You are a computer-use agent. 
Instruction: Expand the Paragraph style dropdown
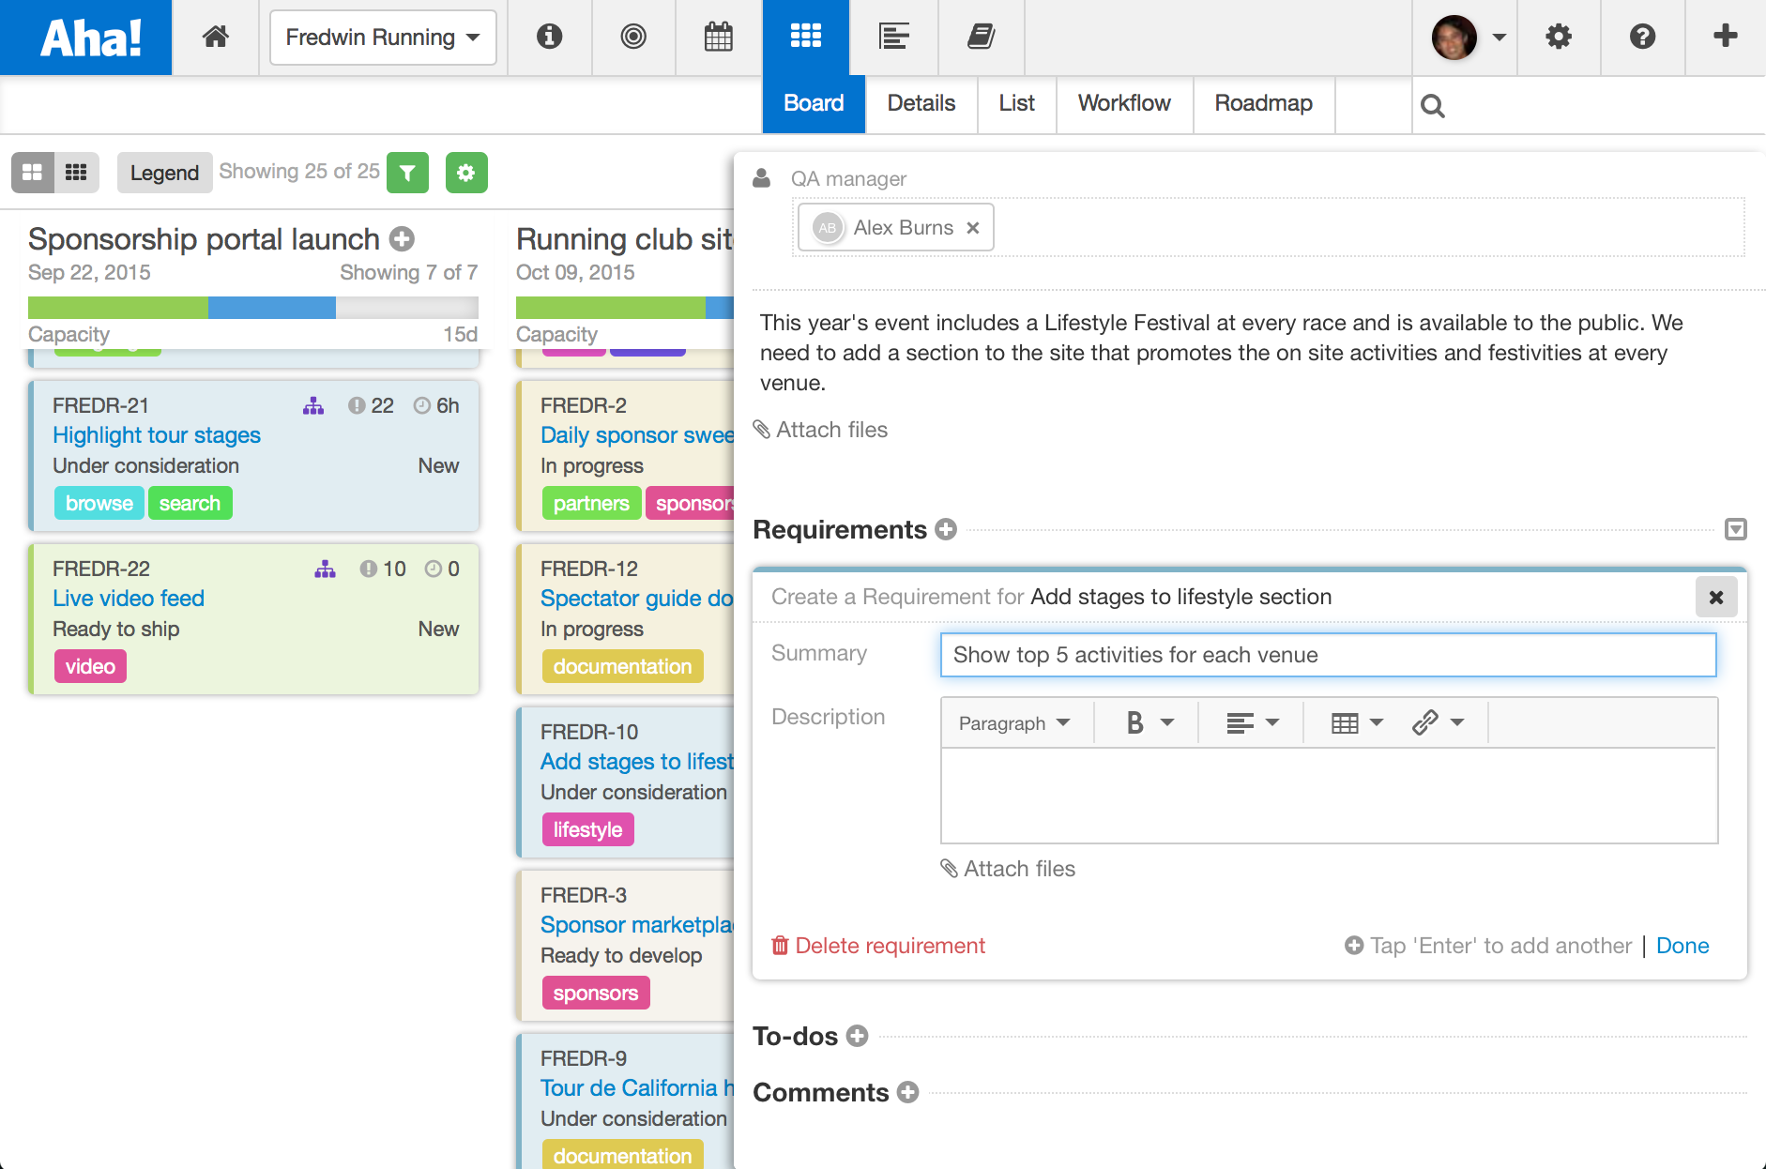click(x=1014, y=723)
